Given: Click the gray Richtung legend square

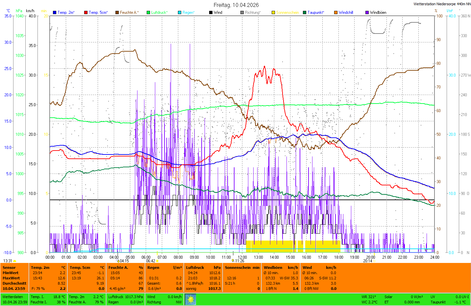Looking at the screenshot, I should (x=242, y=12).
